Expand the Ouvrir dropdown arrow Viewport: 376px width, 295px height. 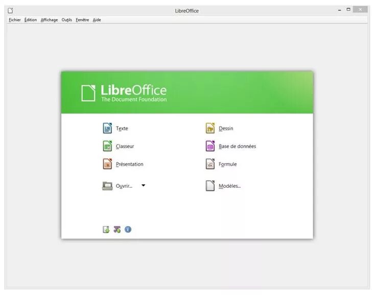[x=144, y=185]
